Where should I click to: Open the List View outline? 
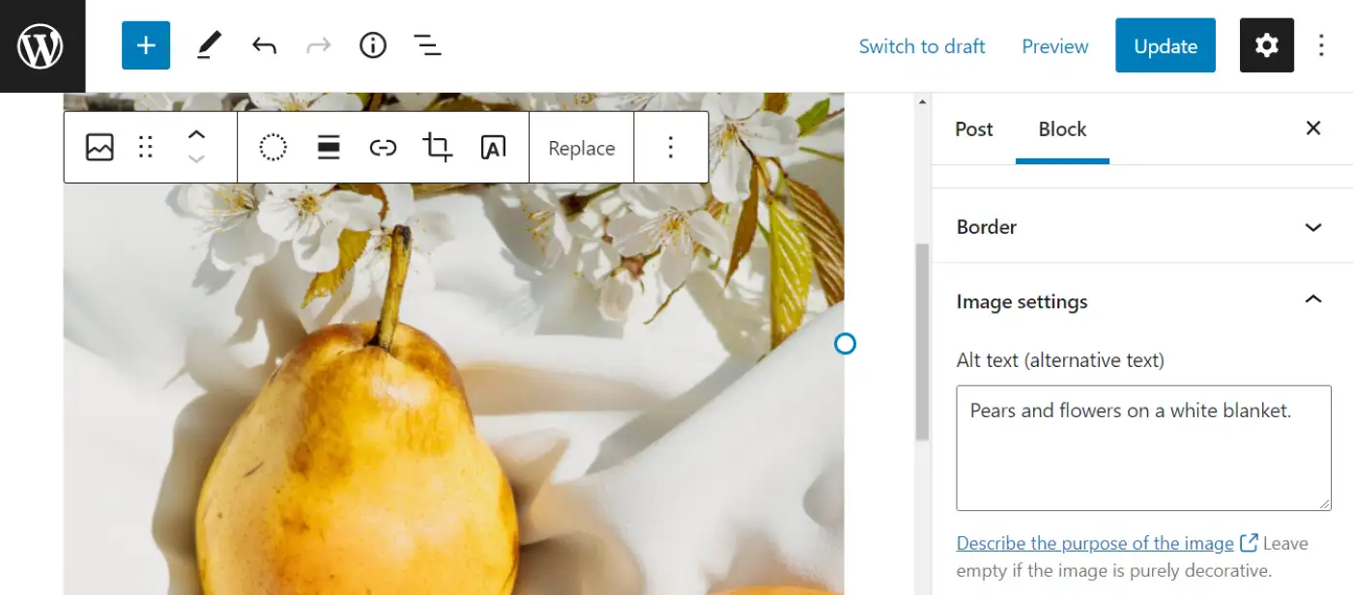pos(427,45)
